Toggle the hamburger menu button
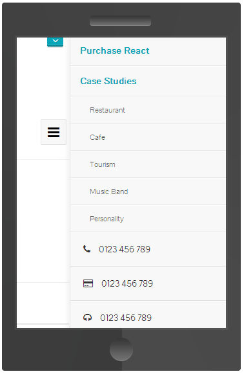 tap(54, 132)
